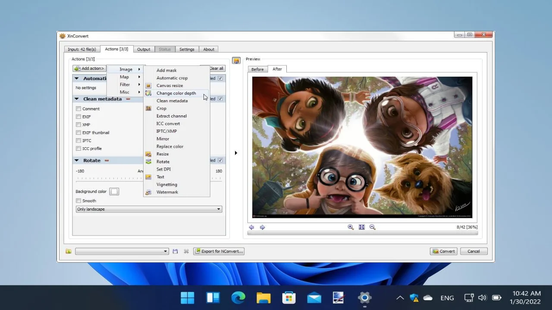This screenshot has height=310, width=552.
Task: Switch to the Input: 42 file(s) tab
Action: [82, 49]
